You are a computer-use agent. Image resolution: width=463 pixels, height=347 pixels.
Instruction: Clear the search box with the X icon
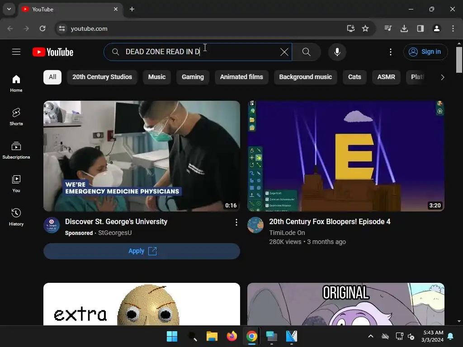(x=284, y=52)
